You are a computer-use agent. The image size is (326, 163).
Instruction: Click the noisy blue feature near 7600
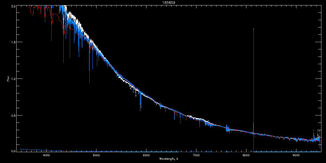pos(227,128)
